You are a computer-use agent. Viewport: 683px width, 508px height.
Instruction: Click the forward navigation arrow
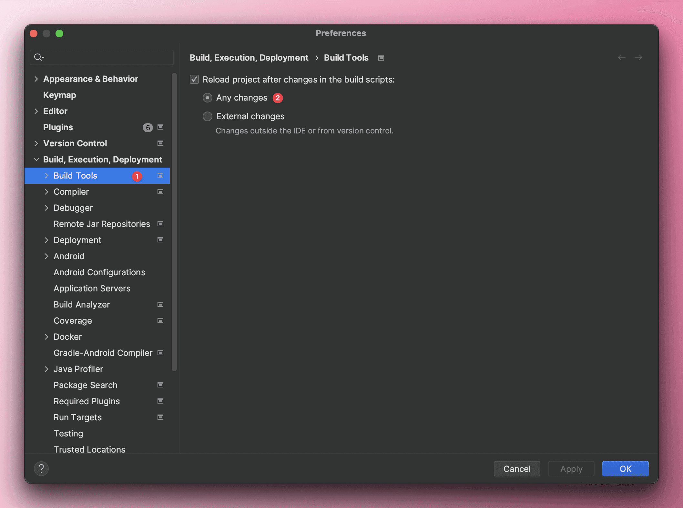638,57
